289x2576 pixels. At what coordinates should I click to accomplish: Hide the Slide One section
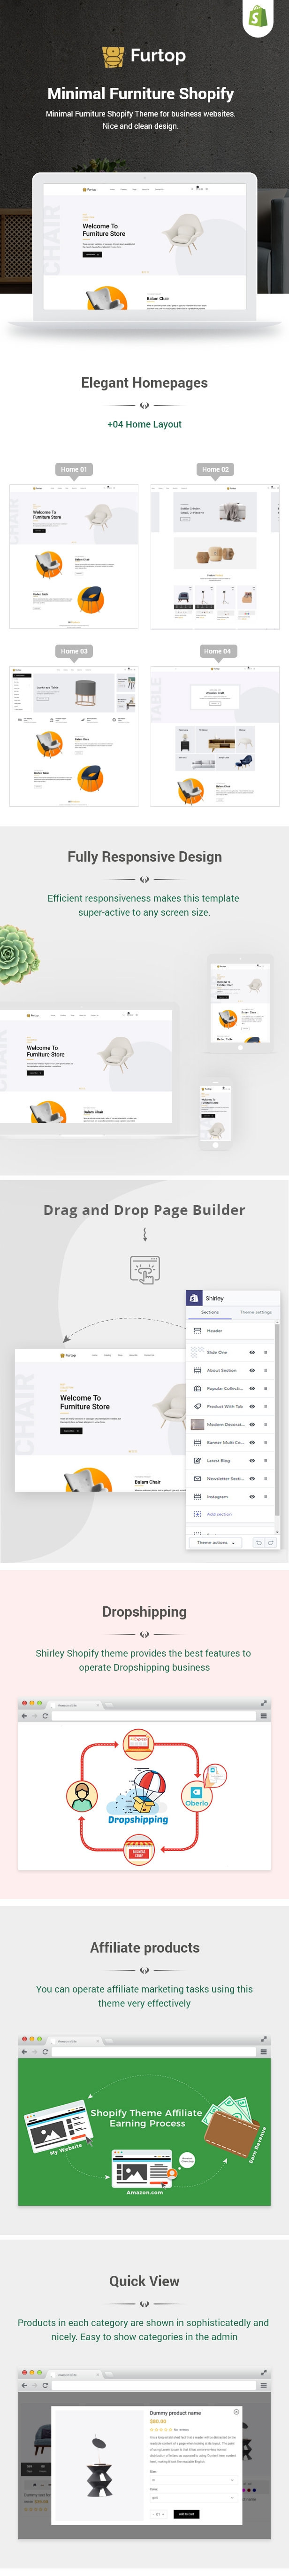[x=252, y=1352]
